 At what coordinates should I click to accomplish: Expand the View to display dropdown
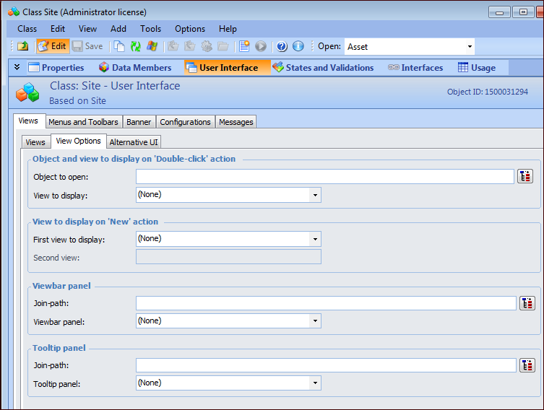[x=315, y=195]
